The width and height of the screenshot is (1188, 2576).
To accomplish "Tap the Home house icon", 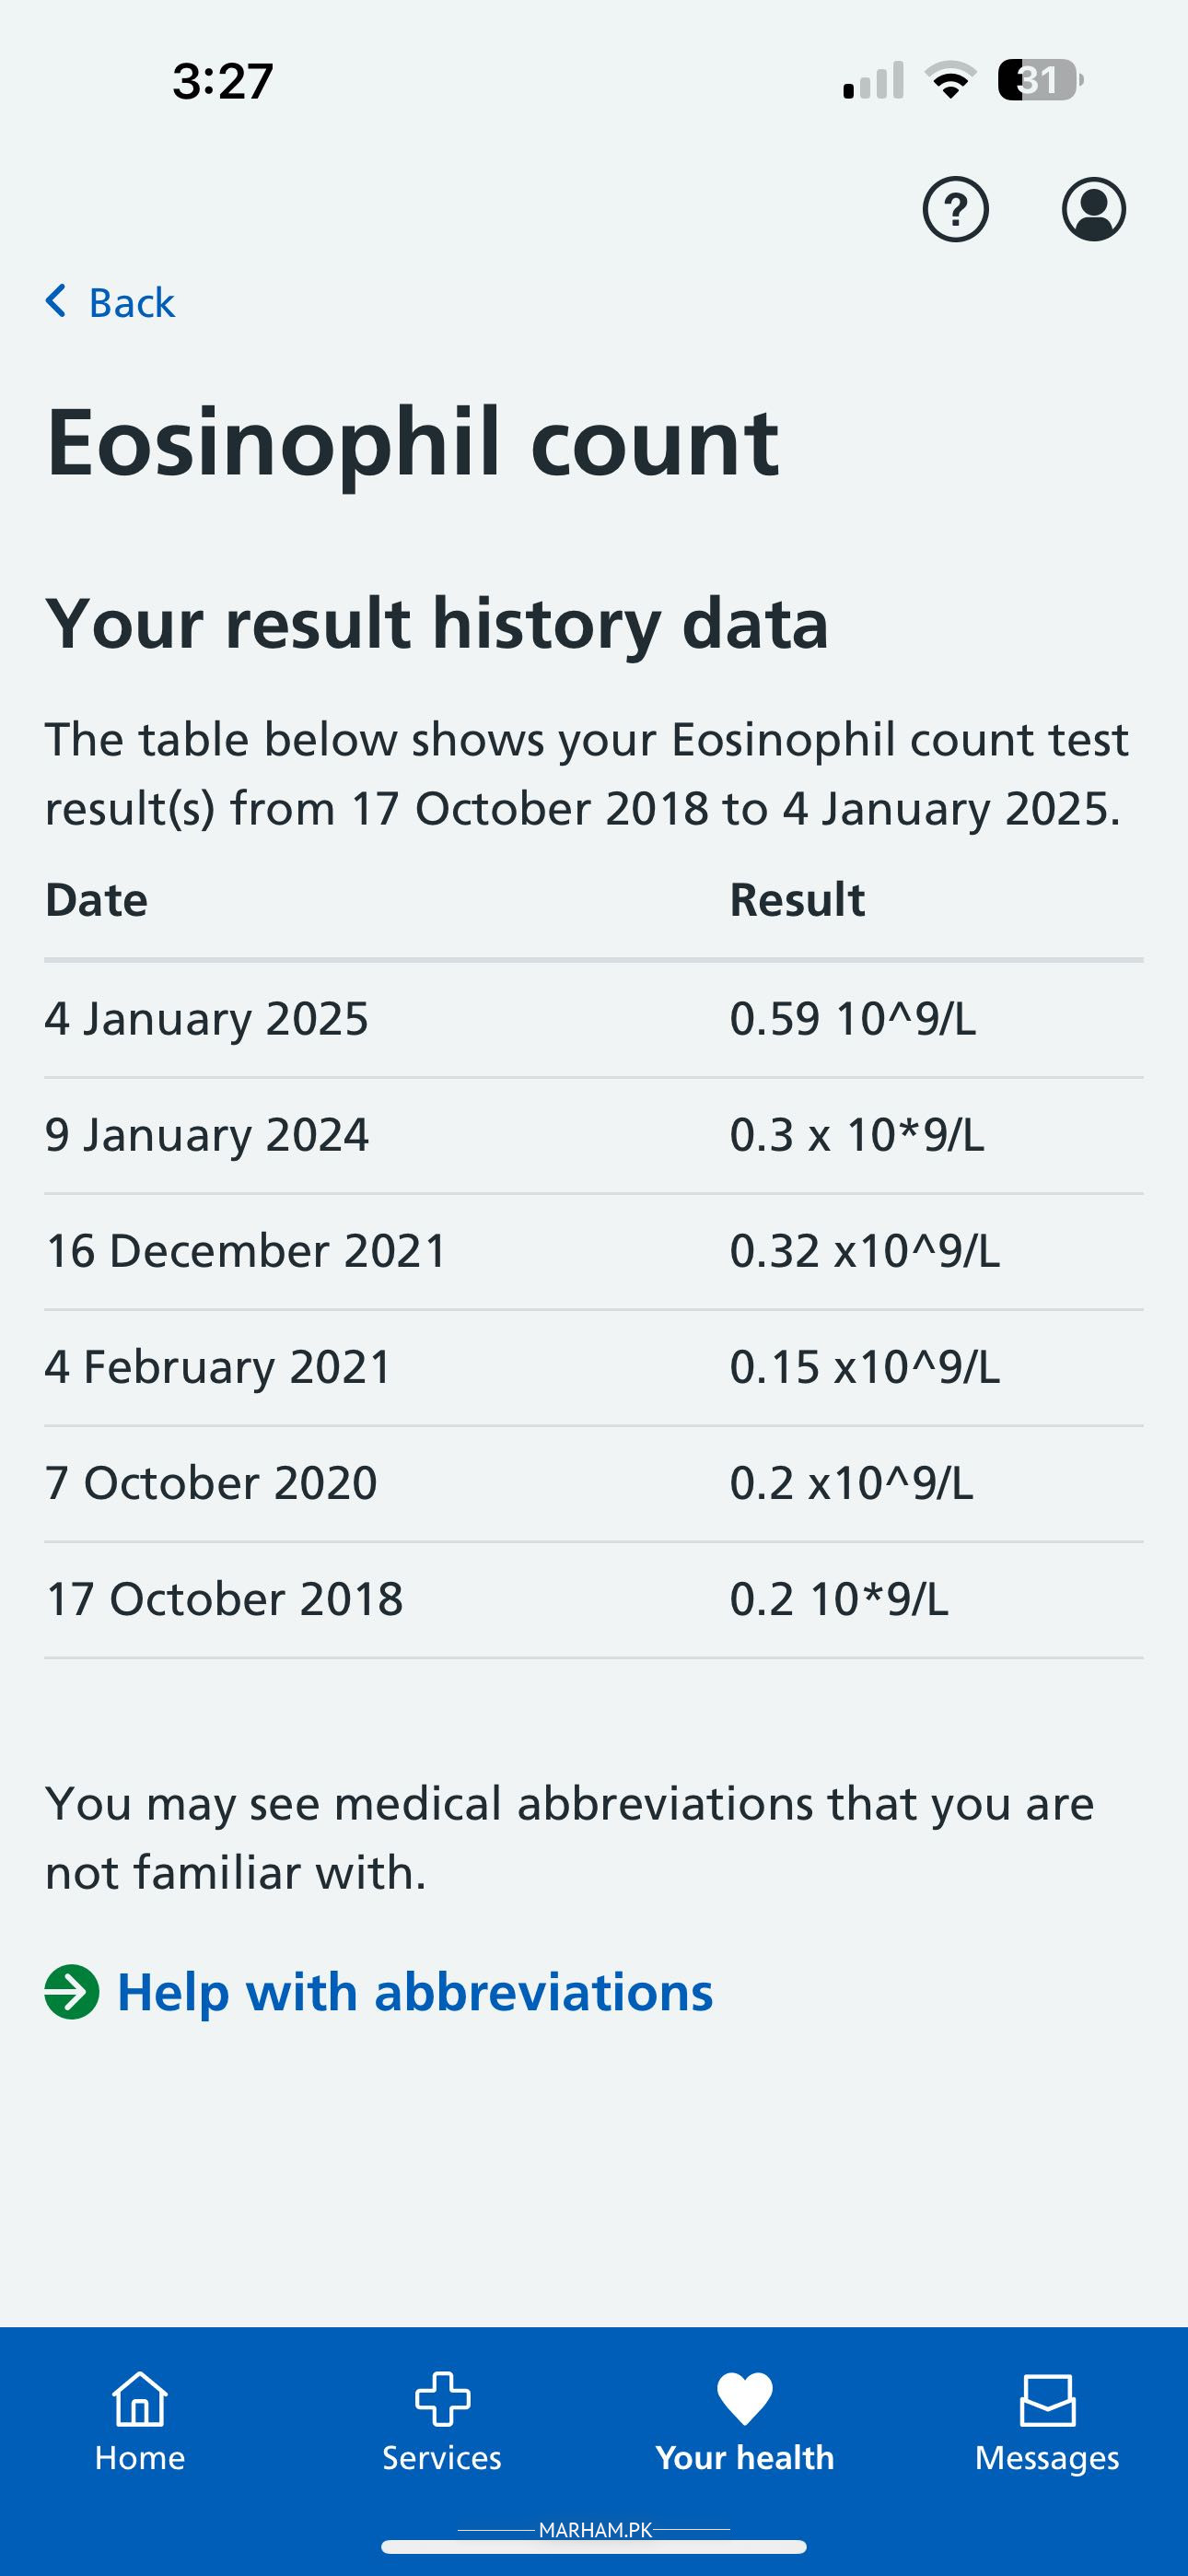I will pos(140,2398).
